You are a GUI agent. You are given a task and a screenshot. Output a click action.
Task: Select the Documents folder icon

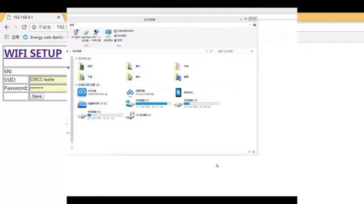(177, 66)
